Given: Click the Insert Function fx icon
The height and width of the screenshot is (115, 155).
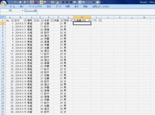Looking at the screenshot, I should 35,10.
